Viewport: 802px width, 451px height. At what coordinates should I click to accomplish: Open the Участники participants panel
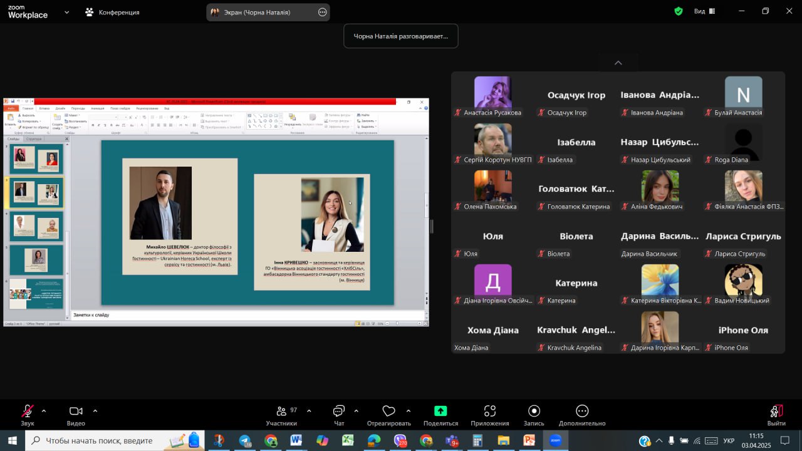coord(281,412)
